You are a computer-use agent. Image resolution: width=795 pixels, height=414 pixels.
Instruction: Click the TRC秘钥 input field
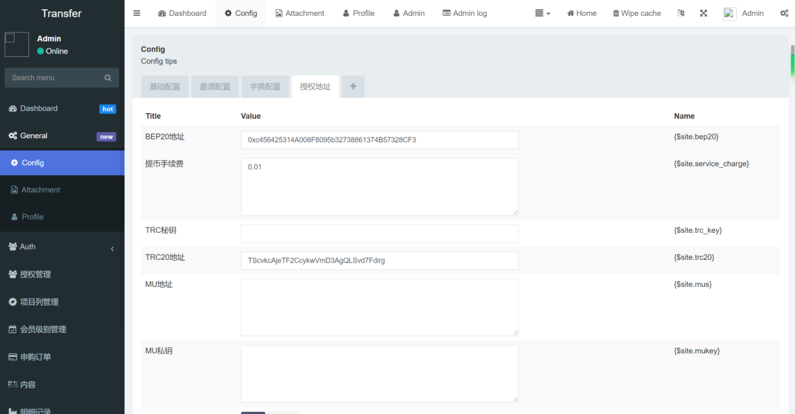(x=380, y=233)
